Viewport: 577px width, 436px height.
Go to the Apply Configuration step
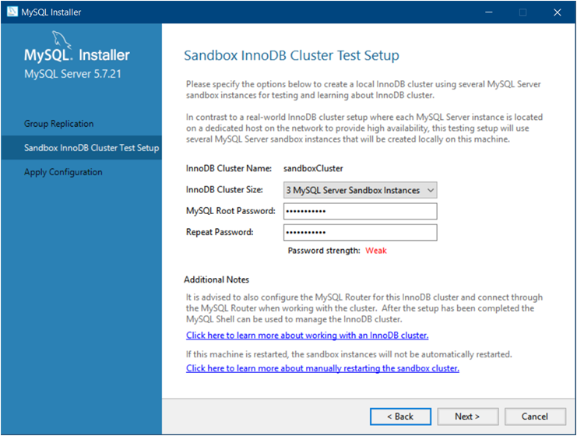tap(63, 172)
